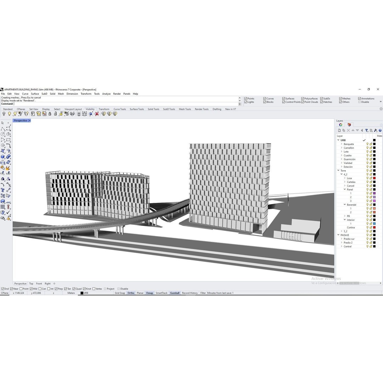Toggle SmartTrack in status bar
Image resolution: width=383 pixels, height=383 pixels.
(161, 293)
